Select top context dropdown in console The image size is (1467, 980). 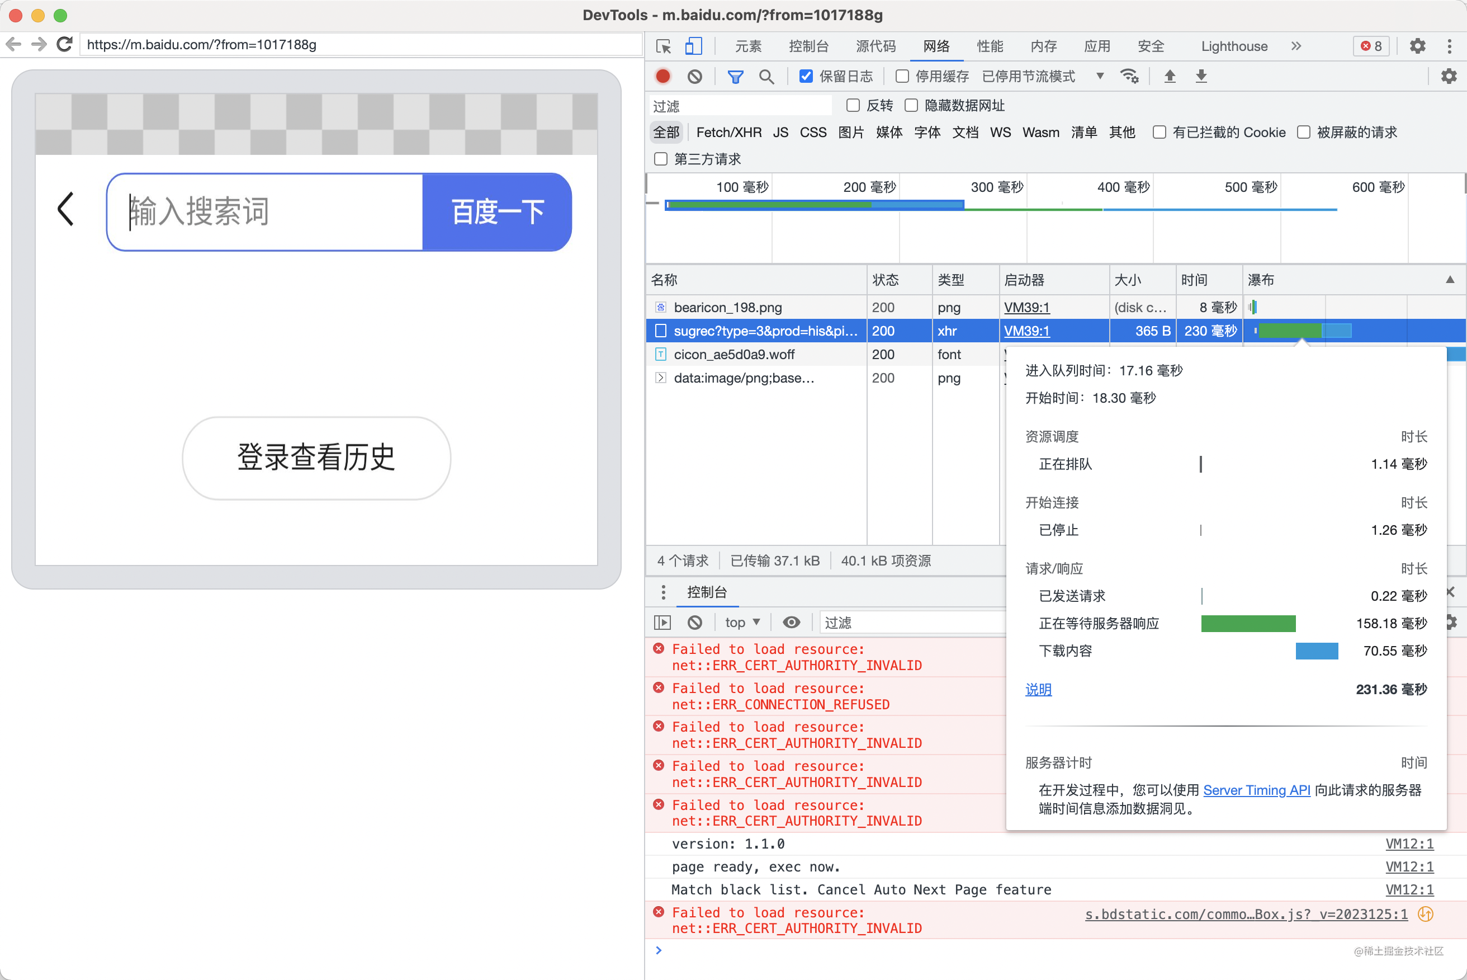[741, 621]
